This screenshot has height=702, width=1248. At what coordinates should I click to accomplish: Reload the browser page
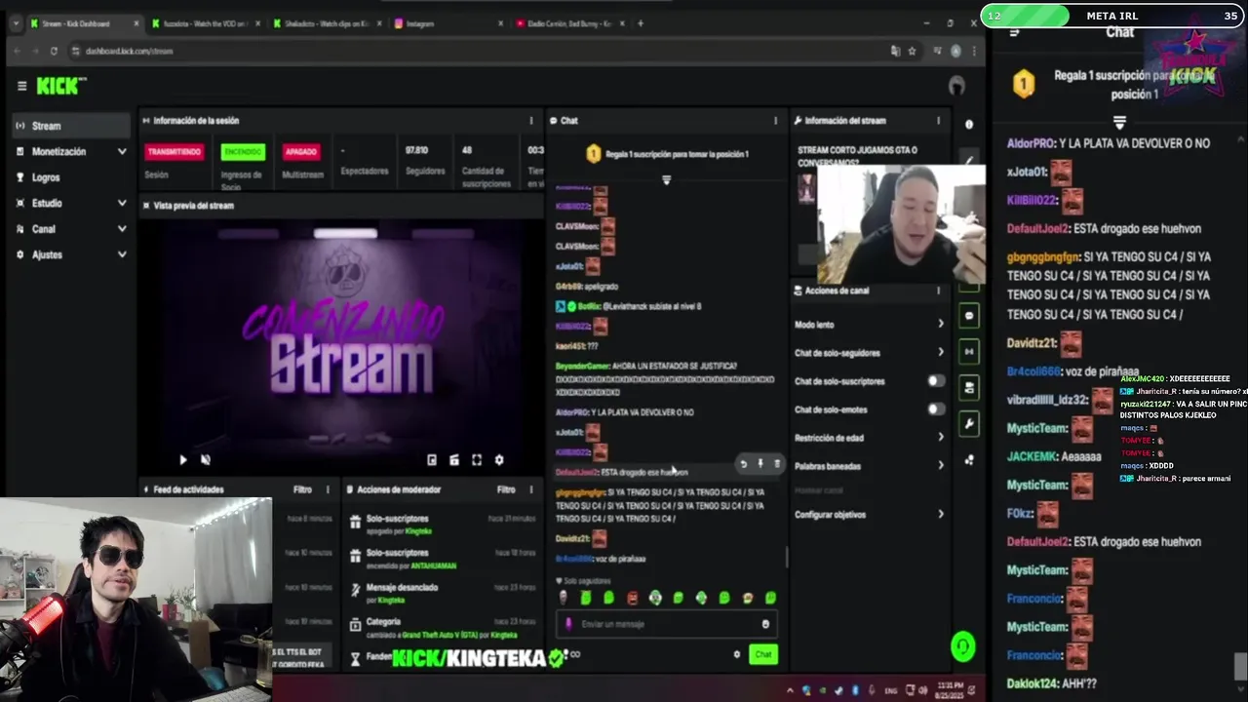tap(54, 51)
